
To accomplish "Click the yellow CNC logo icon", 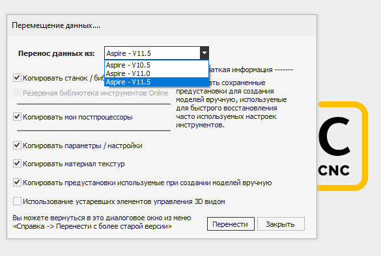I will (x=343, y=146).
